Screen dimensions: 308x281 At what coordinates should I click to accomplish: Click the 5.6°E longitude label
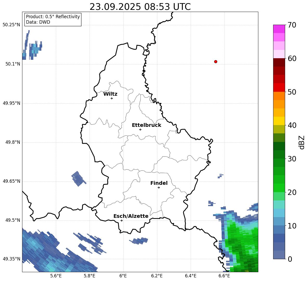pyautogui.click(x=56, y=276)
